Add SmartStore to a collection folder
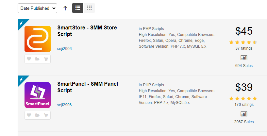Screen dimensions: 267x136 coord(37,59)
